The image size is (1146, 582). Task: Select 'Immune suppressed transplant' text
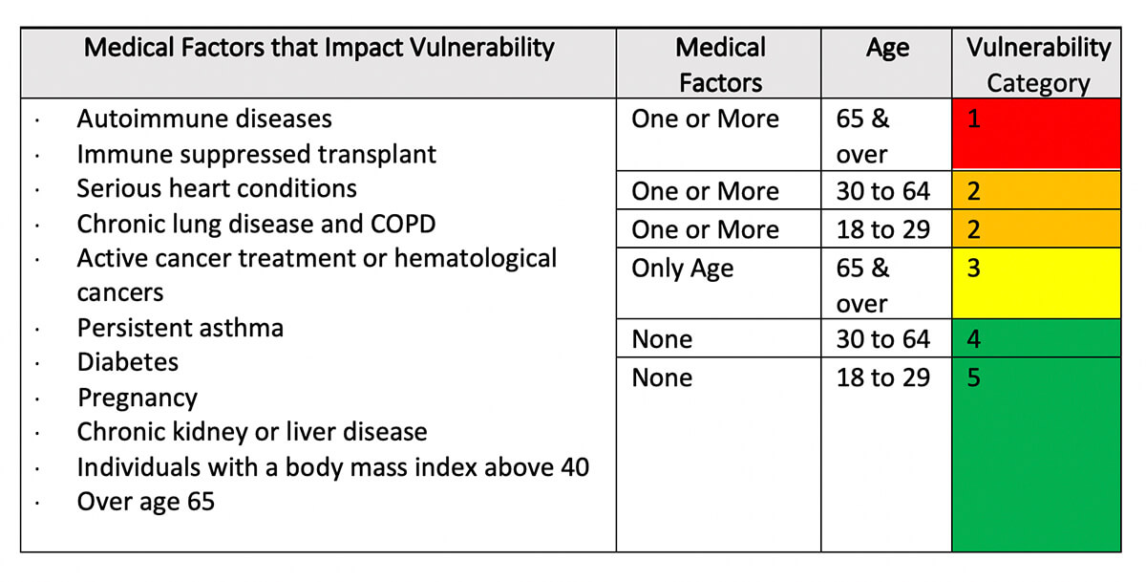(x=256, y=154)
